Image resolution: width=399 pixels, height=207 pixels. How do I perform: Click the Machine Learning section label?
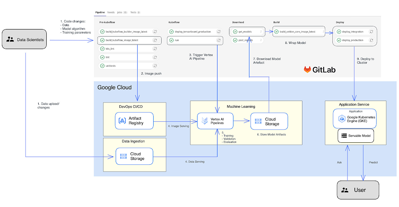[241, 106]
